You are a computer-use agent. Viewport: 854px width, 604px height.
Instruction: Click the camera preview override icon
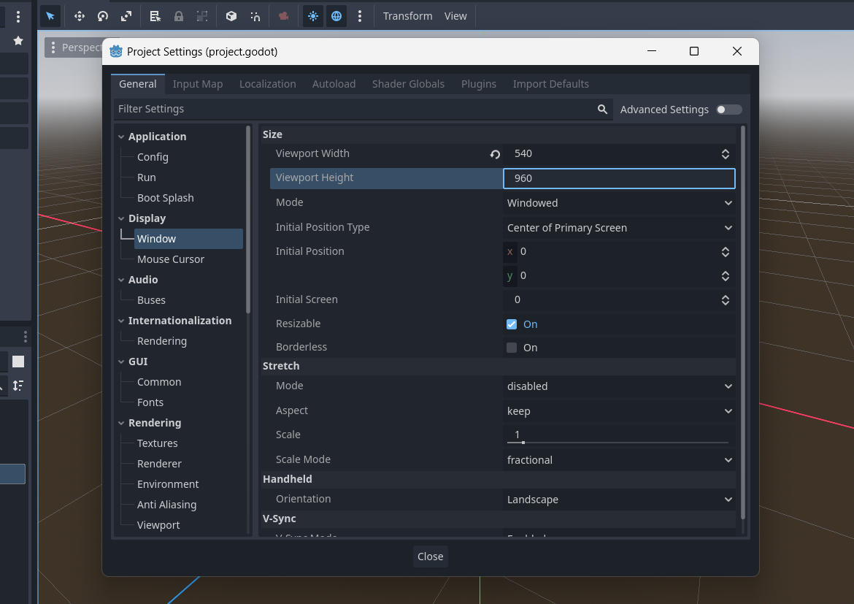284,16
